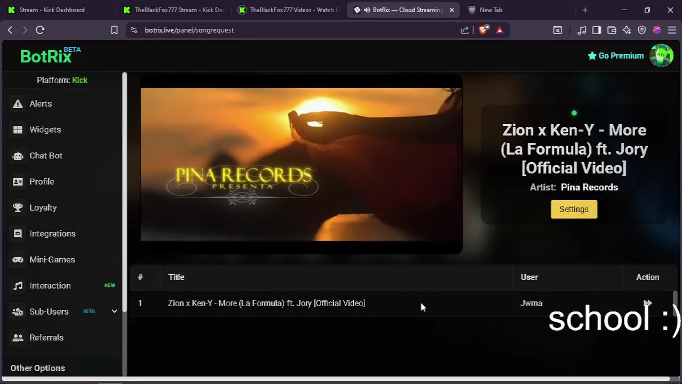
Task: Open the Brave VPN shield icon
Action: pyautogui.click(x=642, y=30)
